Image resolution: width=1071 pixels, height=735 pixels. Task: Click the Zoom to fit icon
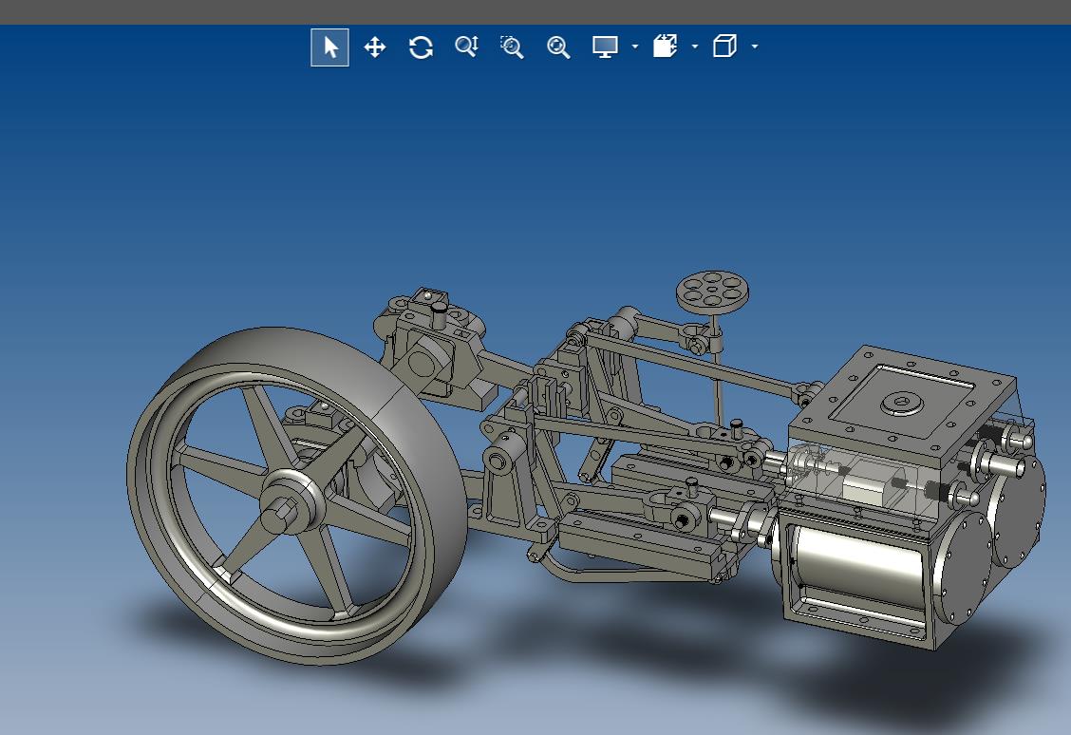[558, 47]
